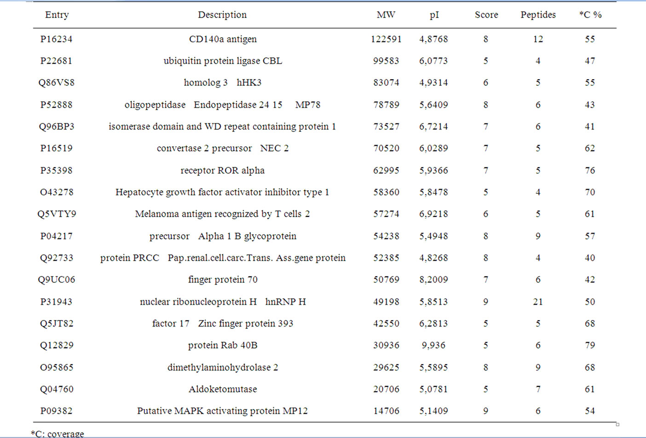Screen dimensions: 646x438
Task: Click protein Rab 40B description
Action: pos(223,345)
